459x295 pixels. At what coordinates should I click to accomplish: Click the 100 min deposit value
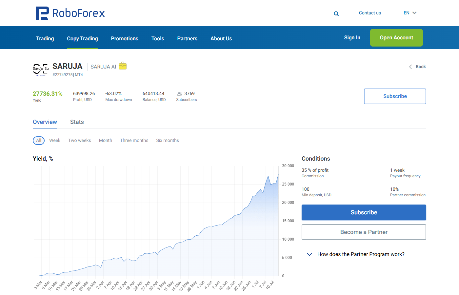click(x=306, y=189)
